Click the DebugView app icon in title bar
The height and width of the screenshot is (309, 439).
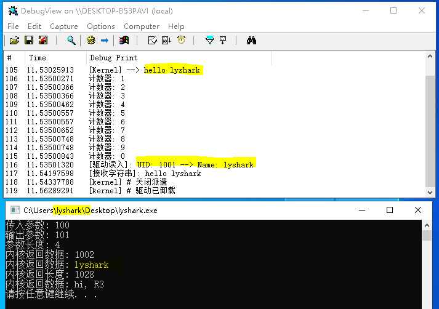(13, 11)
